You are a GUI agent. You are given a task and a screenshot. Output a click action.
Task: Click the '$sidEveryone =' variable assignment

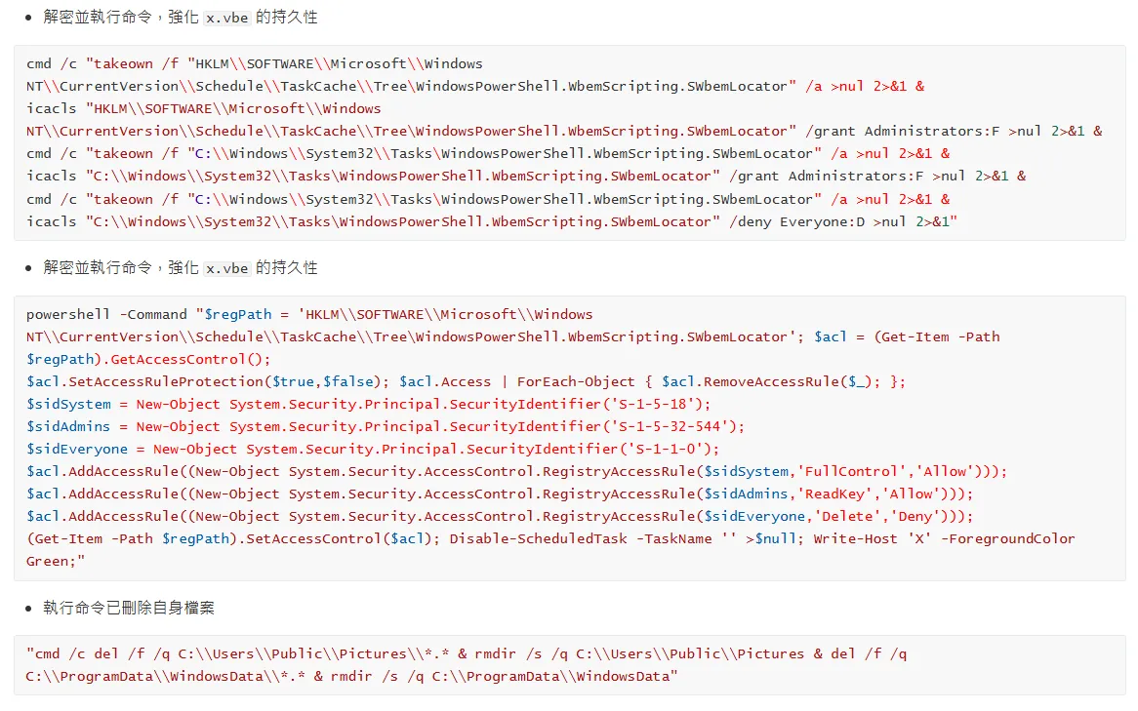(x=86, y=450)
